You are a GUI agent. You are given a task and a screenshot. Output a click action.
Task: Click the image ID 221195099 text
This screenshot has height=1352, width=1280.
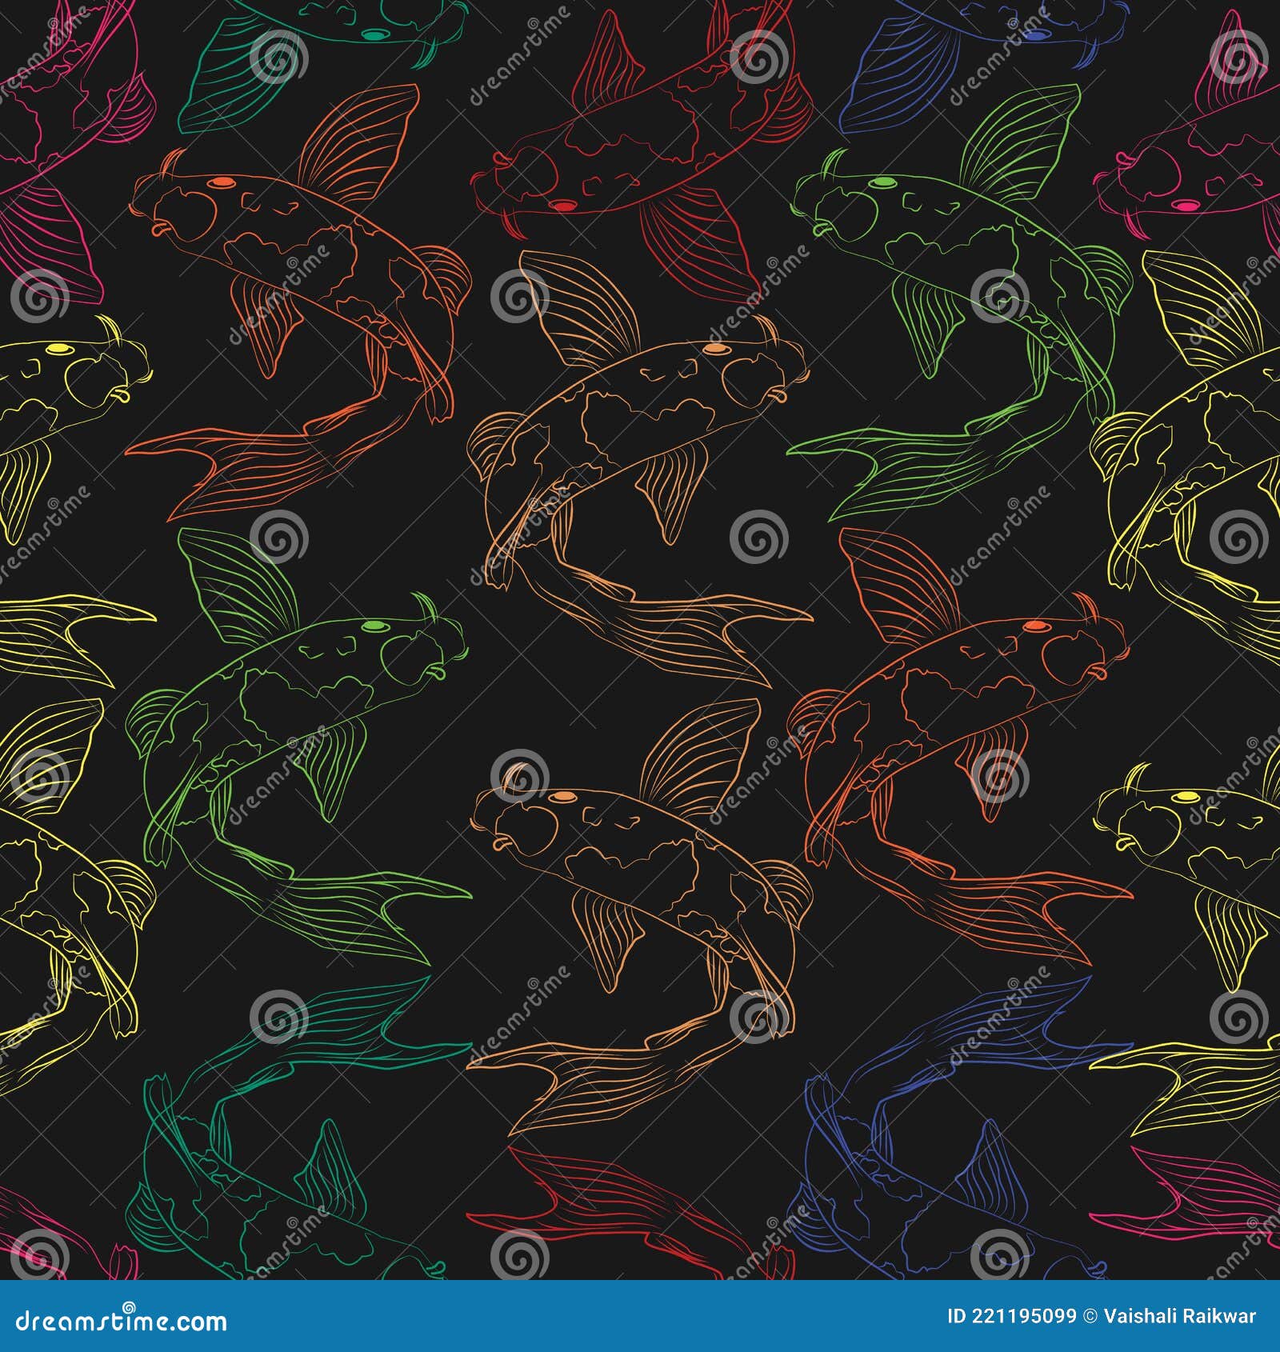1012,1316
